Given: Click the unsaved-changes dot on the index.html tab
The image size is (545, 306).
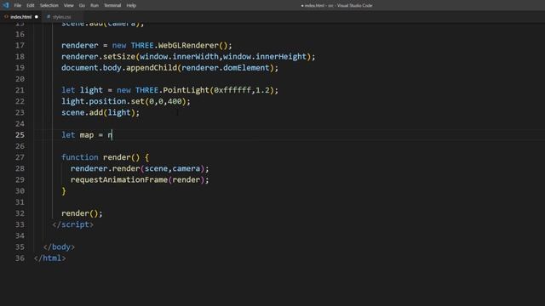Looking at the screenshot, I should 36,17.
